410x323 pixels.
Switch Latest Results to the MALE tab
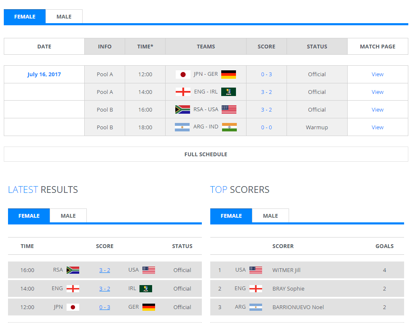click(x=68, y=216)
